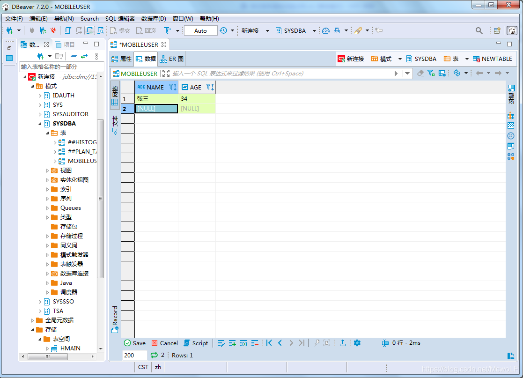This screenshot has width=523, height=378.
Task: Open the Auto transaction mode selector
Action: tap(200, 31)
